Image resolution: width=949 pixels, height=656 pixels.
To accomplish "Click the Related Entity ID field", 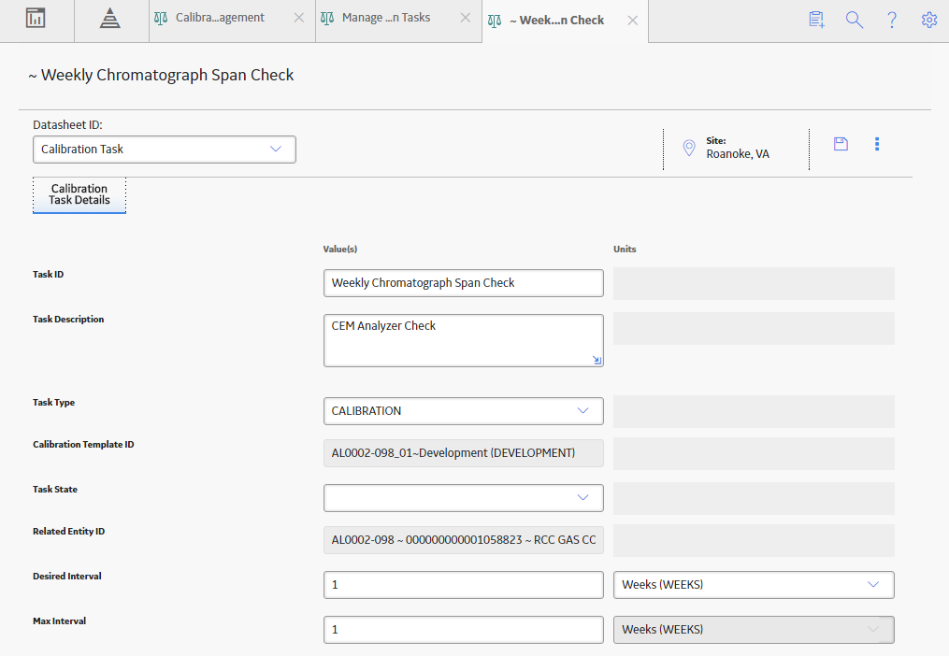I will point(464,540).
